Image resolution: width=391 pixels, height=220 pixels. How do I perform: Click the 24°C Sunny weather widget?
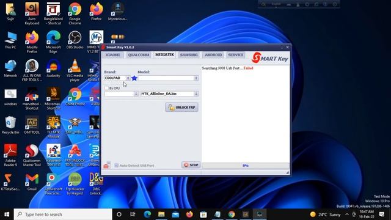pos(325,215)
